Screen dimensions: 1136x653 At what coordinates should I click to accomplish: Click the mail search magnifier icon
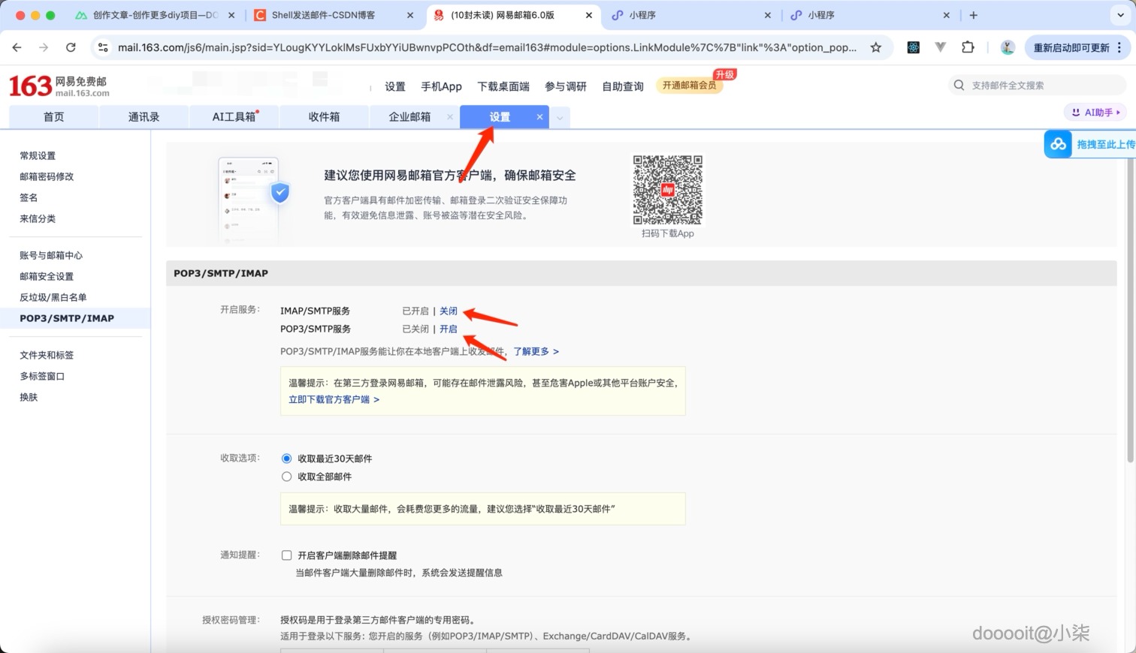pos(959,85)
